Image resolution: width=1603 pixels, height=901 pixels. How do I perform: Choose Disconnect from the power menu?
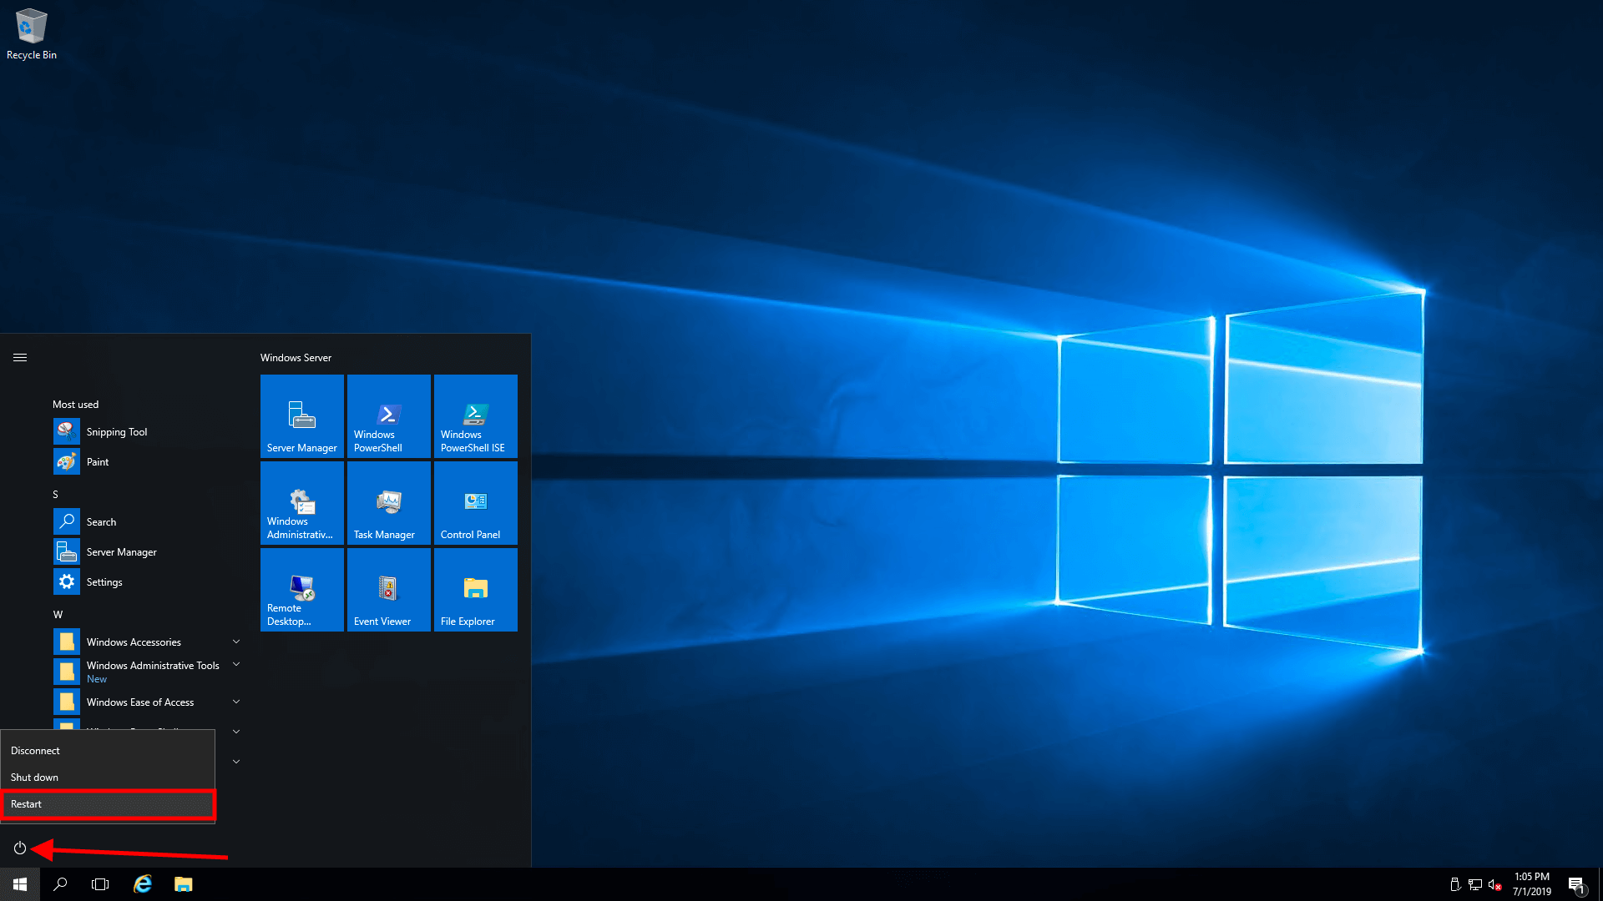[108, 751]
